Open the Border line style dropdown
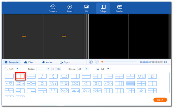This screenshot has height=108, width=173. [43, 69]
